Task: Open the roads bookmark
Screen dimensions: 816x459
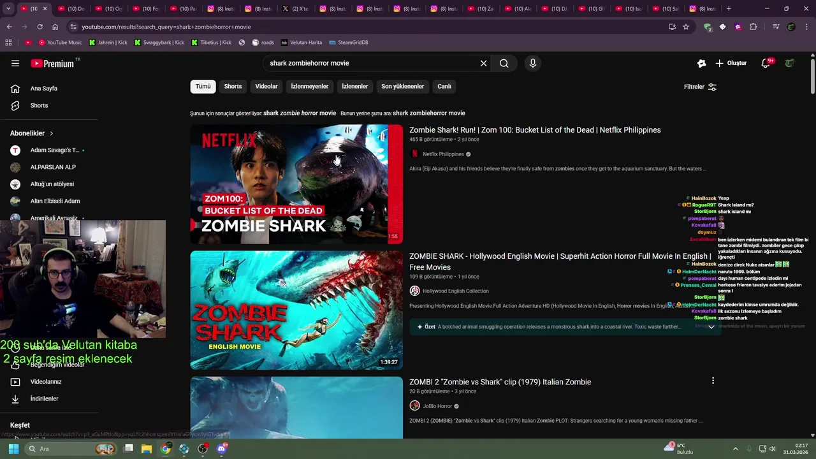Action: click(263, 43)
